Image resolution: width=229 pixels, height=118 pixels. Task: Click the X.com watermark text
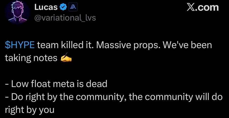click(x=203, y=7)
